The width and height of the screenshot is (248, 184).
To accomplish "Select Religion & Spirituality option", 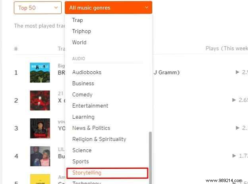I will tap(99, 139).
